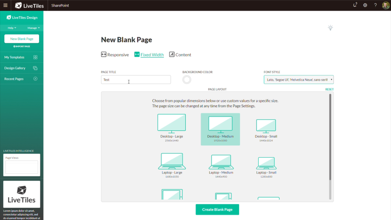Open My Templates in sidebar

[x=22, y=57]
